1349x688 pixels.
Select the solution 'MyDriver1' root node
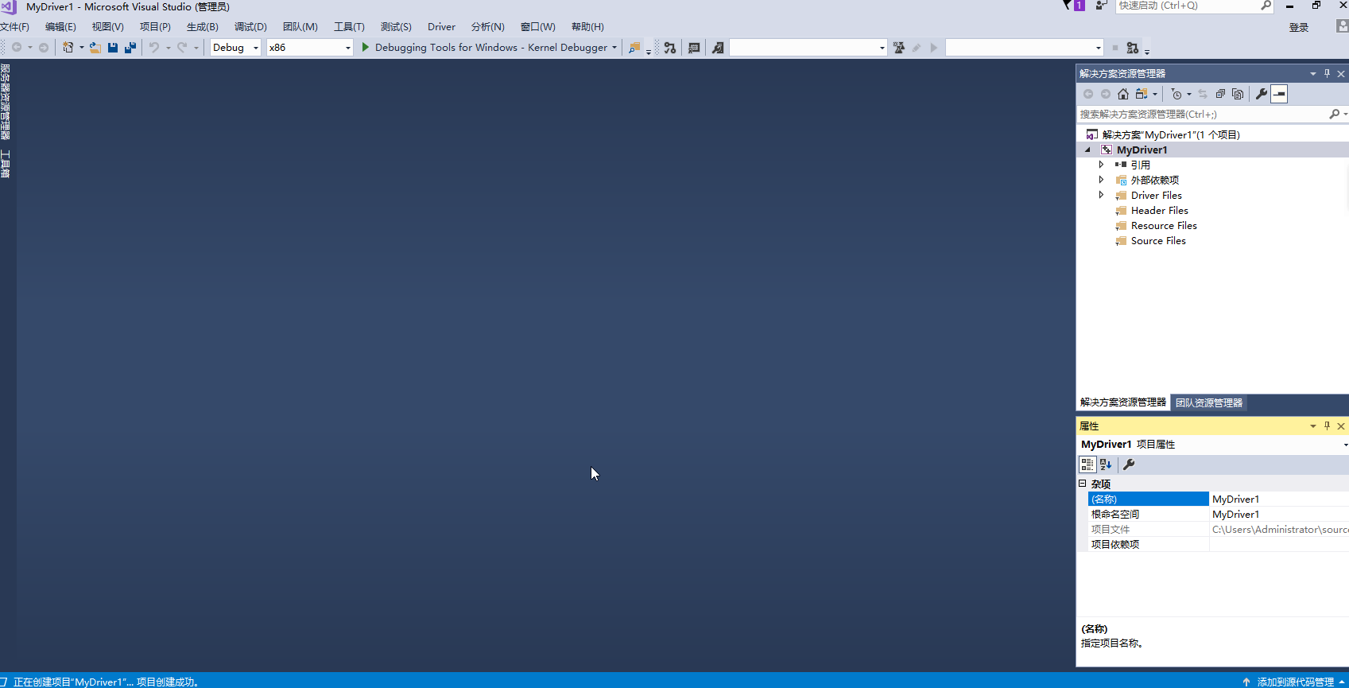click(1171, 134)
